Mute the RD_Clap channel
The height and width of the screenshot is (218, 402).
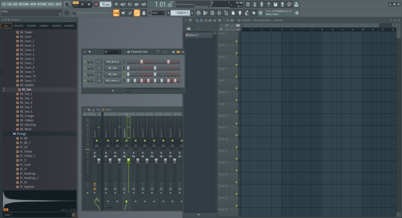(85, 68)
